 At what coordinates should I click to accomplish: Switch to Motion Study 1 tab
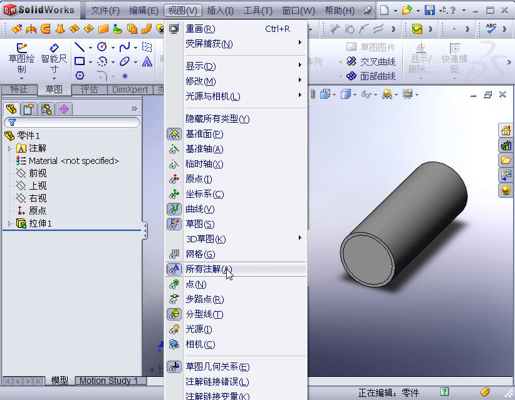pyautogui.click(x=109, y=381)
